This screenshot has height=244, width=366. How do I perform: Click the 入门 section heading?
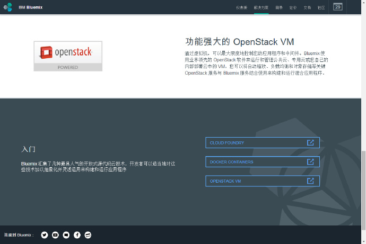pos(28,149)
